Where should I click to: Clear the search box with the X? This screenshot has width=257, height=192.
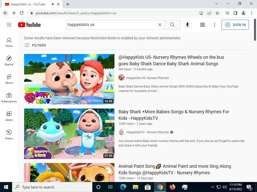160,25
